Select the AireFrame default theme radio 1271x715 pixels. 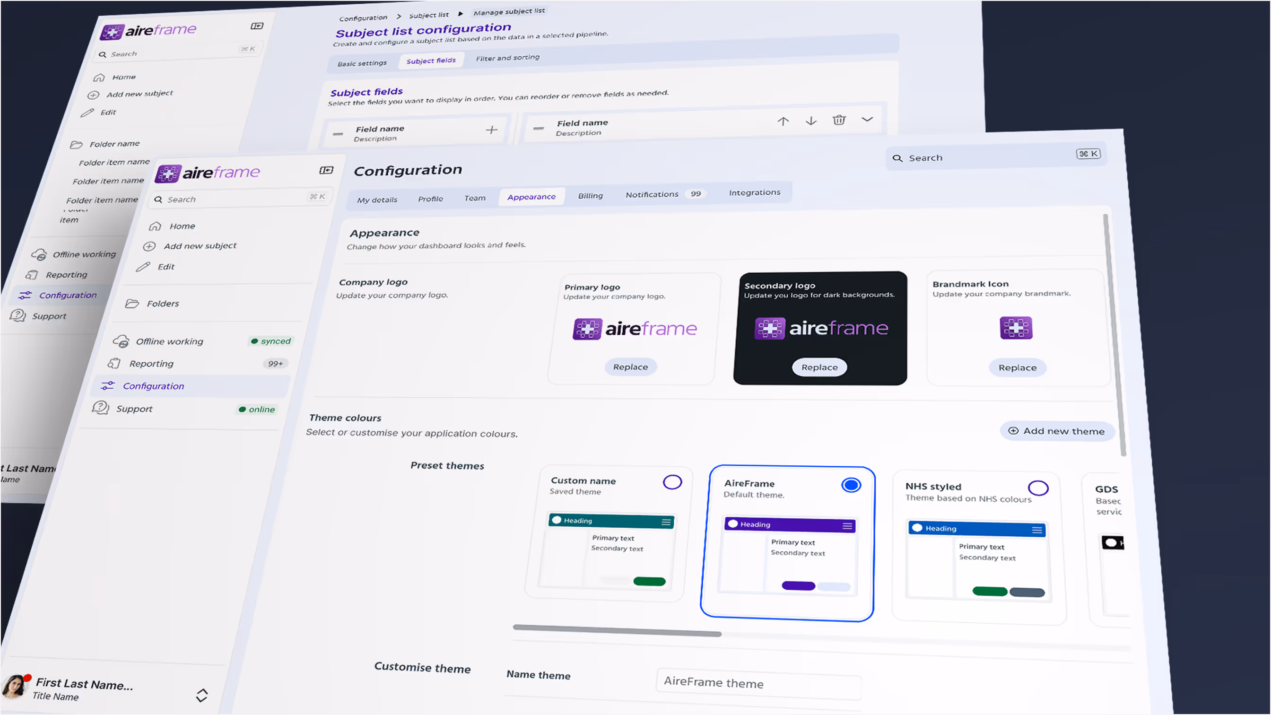(851, 485)
